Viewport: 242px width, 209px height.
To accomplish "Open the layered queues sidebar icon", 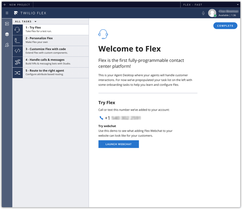I will [7, 34].
